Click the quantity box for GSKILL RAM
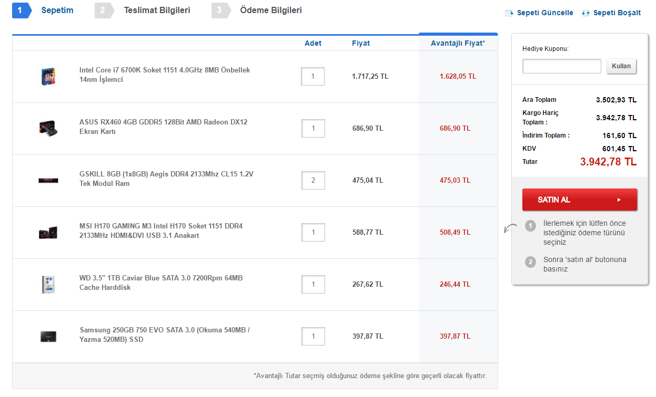The image size is (656, 397). [x=313, y=181]
